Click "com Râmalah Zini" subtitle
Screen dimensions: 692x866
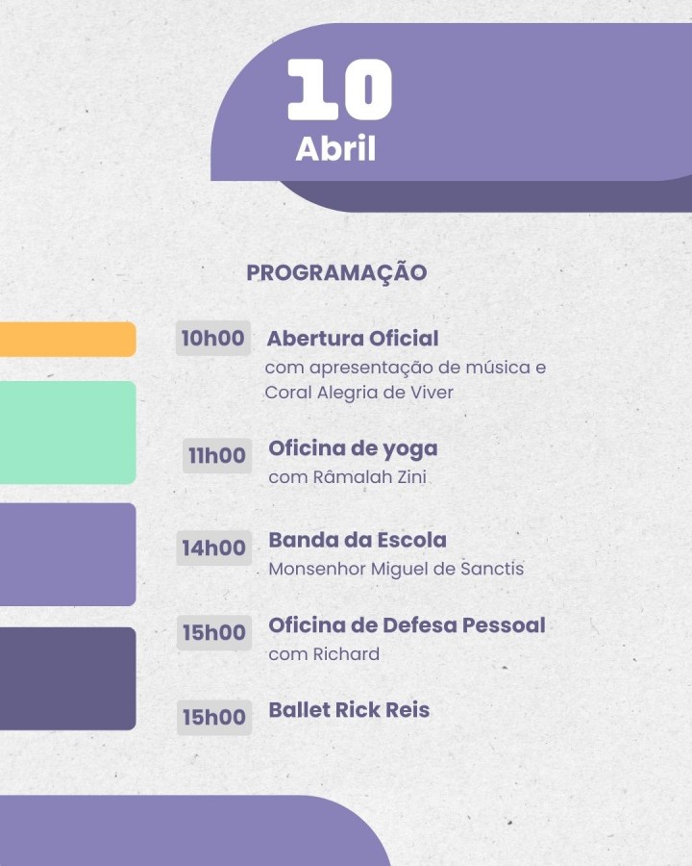point(347,477)
